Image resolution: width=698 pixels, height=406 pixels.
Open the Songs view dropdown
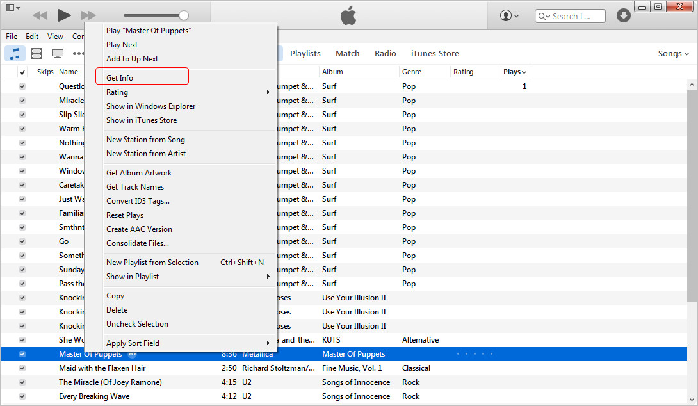(674, 53)
